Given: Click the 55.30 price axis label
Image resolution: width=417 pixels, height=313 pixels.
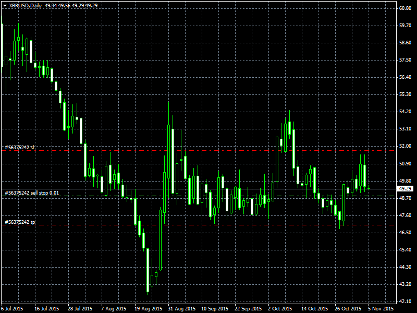Looking at the screenshot, I should click(x=406, y=94).
